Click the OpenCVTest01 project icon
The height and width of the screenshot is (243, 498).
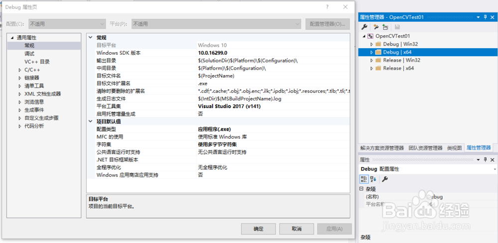371,36
